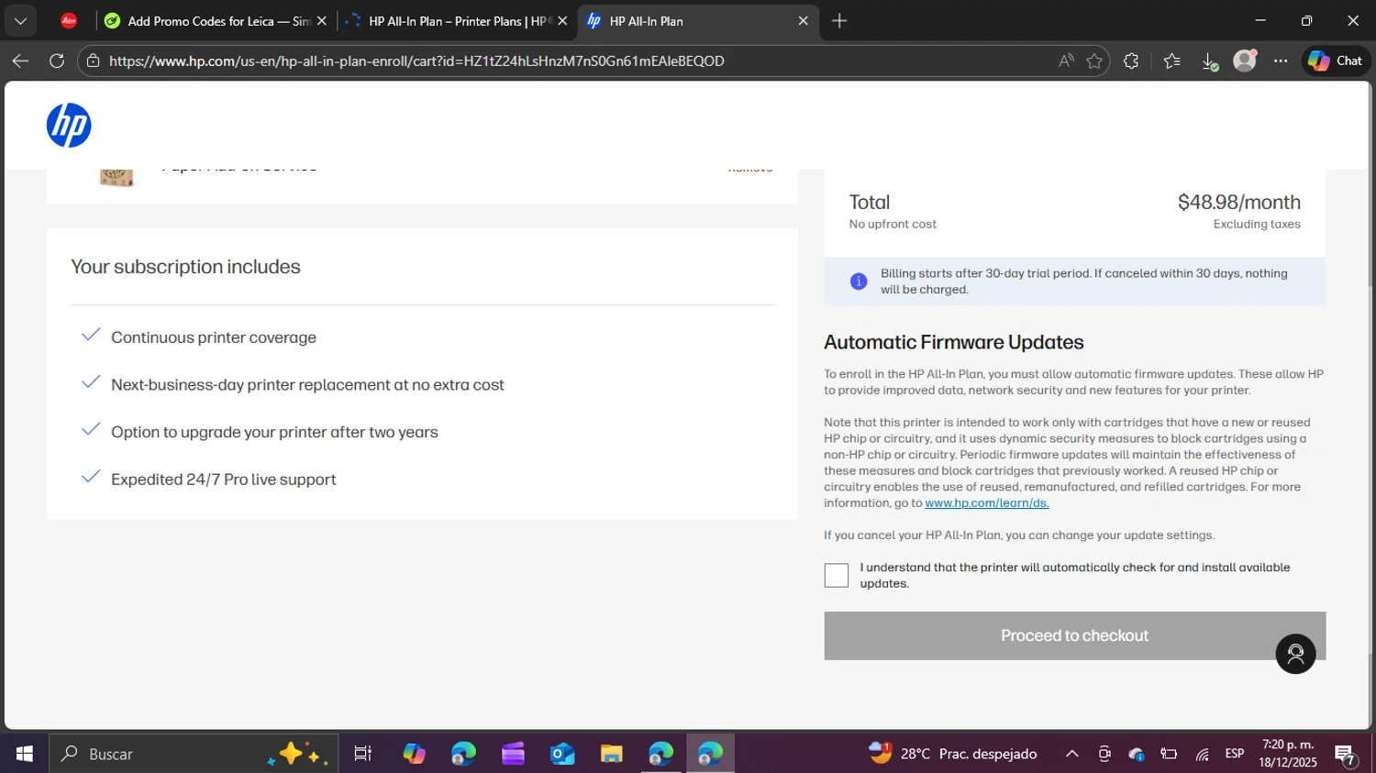Screen dimensions: 1376x773
Task: Add this page to favorites
Action: click(x=1094, y=61)
